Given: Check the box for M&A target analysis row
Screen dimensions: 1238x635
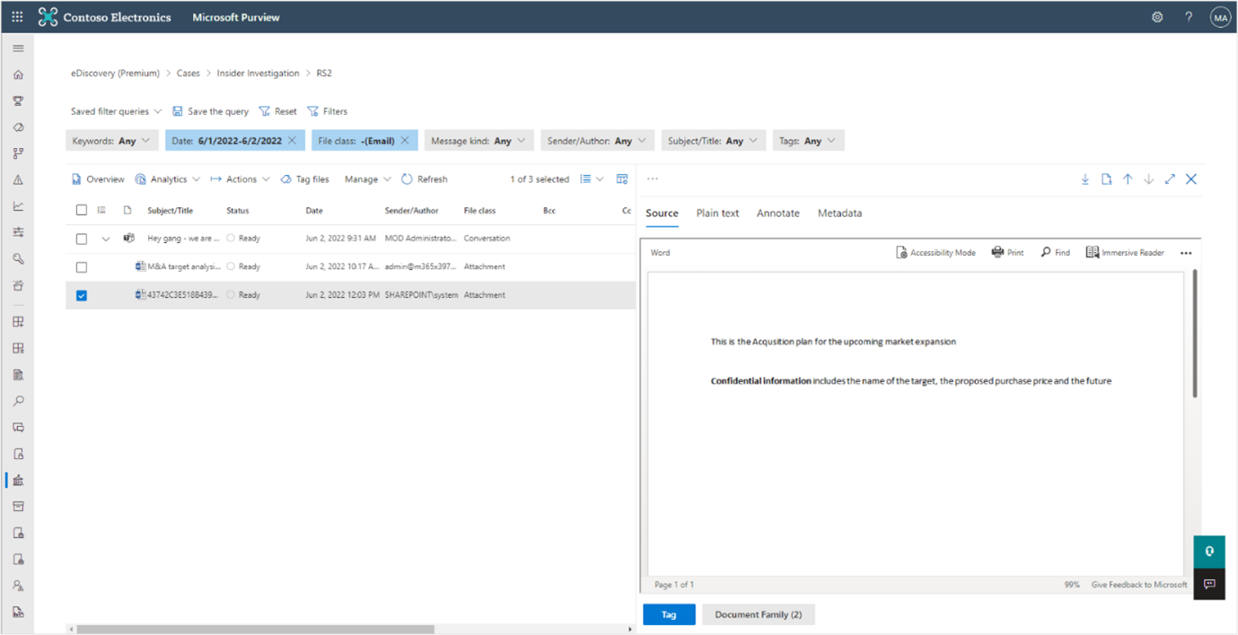Looking at the screenshot, I should pyautogui.click(x=82, y=267).
